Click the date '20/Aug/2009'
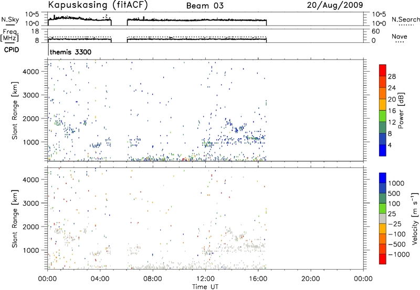 335,5
